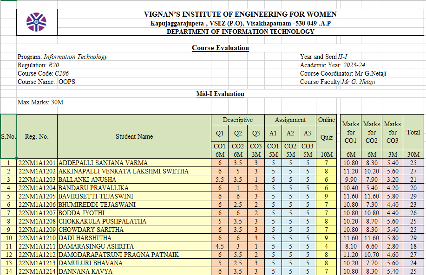This screenshot has width=426, height=275.
Task: Select reg number 22NM1A1210
Action: click(37, 238)
